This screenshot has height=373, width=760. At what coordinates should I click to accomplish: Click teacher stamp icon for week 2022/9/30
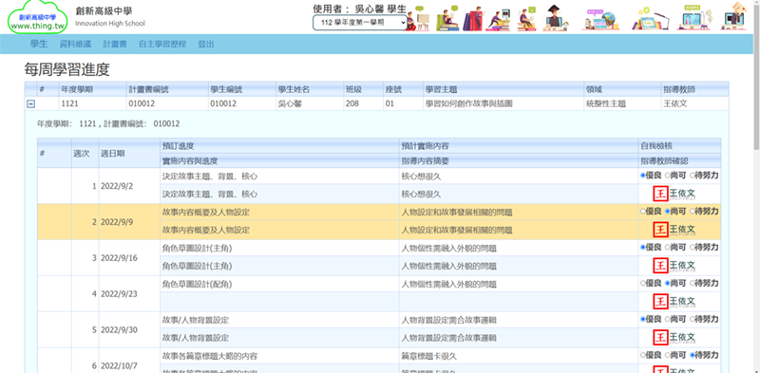(660, 337)
